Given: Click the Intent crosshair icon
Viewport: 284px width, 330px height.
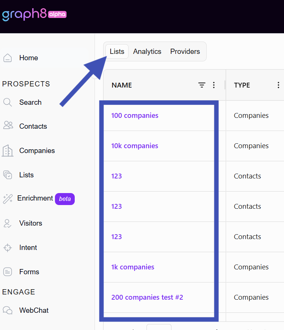Looking at the screenshot, I should point(7,248).
